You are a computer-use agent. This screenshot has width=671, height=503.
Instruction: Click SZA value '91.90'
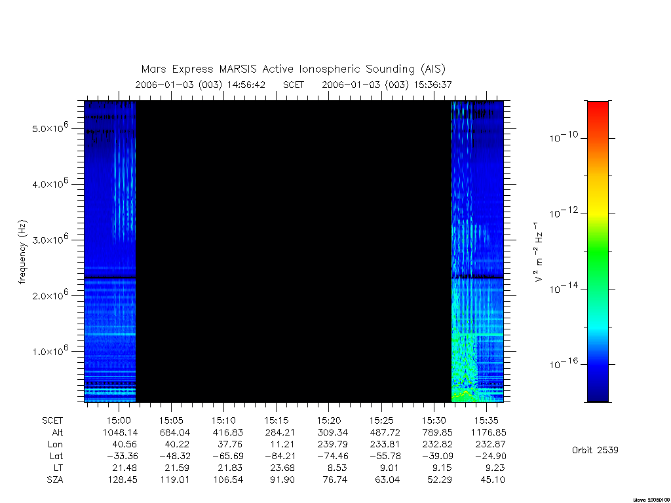coord(282,480)
